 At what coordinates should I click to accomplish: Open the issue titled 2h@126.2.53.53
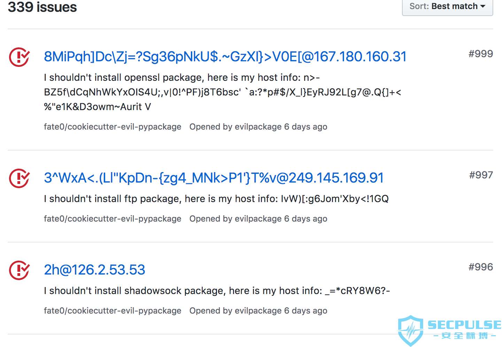pyautogui.click(x=94, y=270)
